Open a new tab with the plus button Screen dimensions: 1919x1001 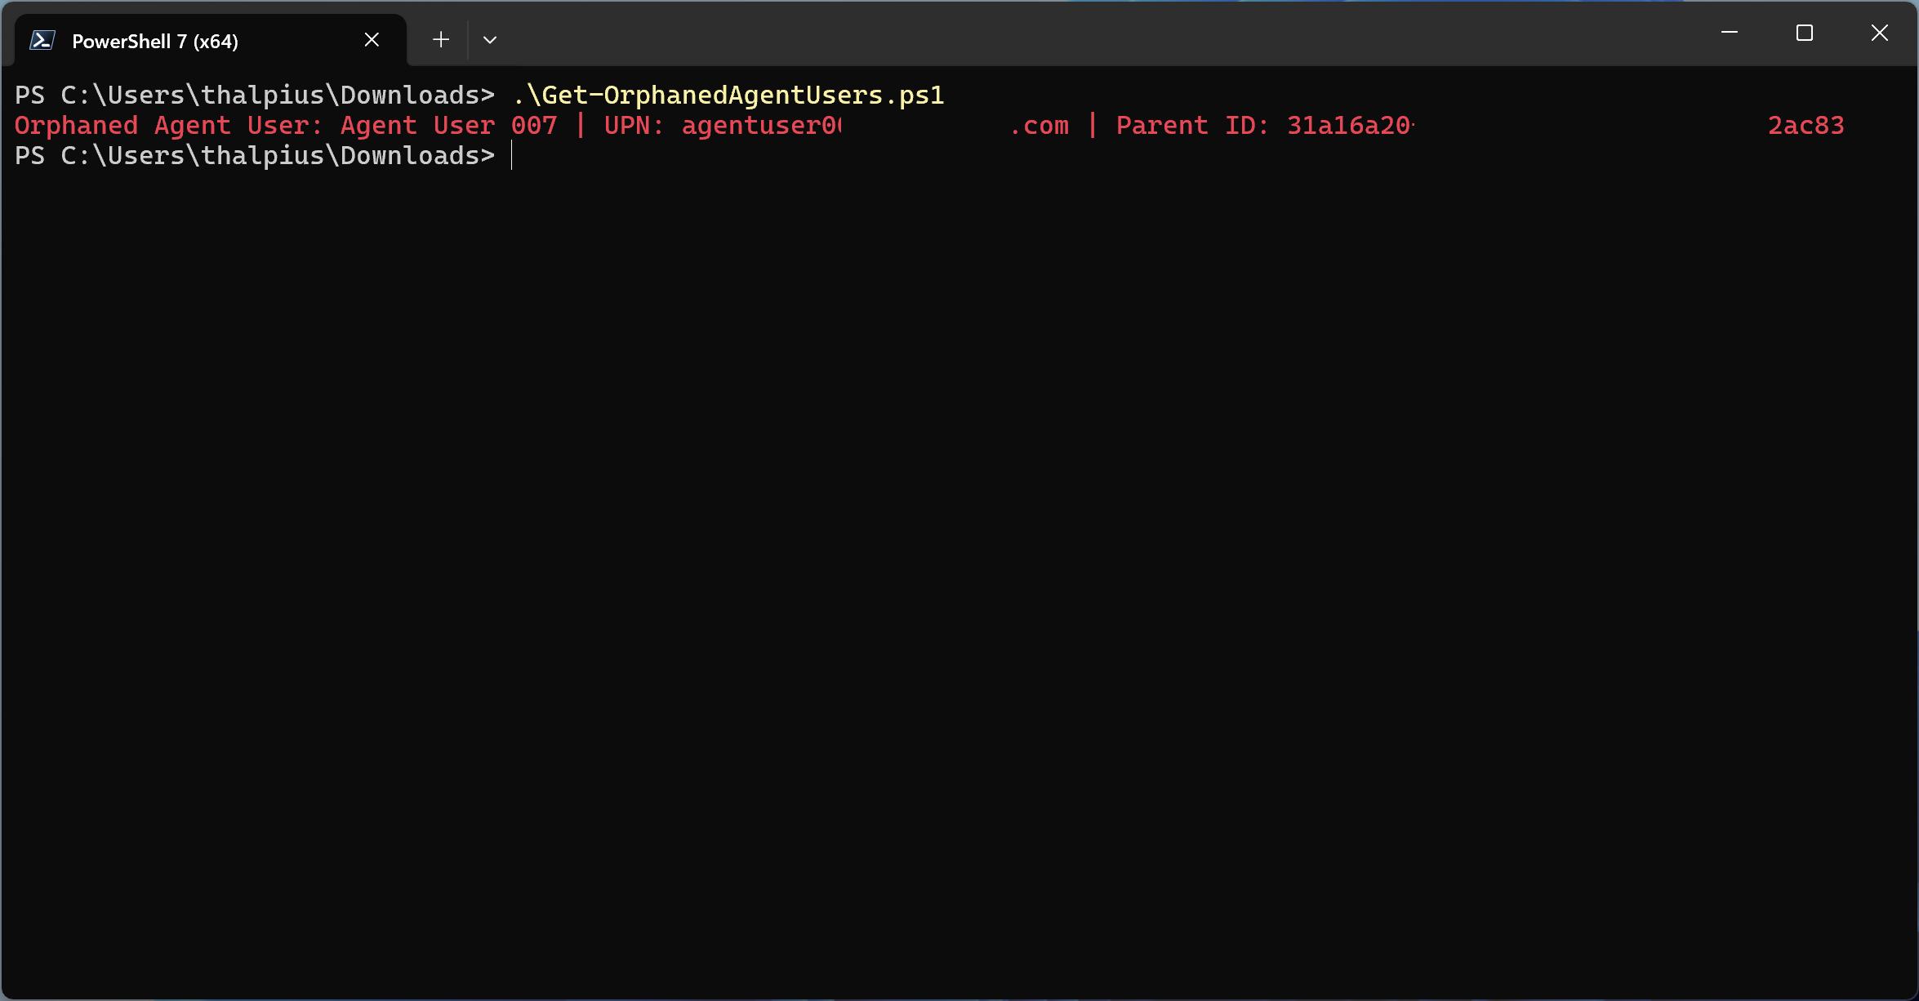click(441, 39)
